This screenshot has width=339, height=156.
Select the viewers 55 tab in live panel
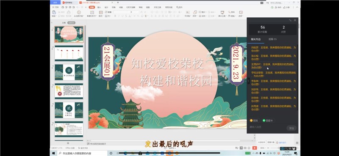[272, 39]
